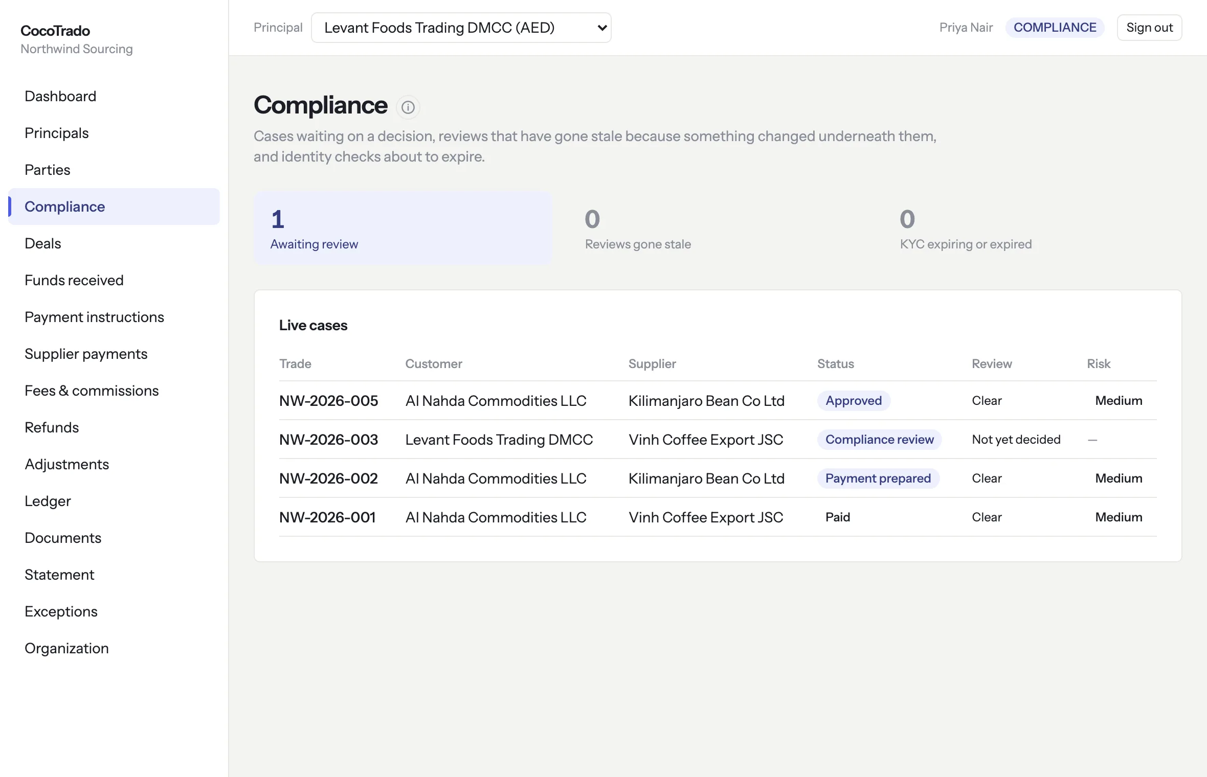Click the CocoTrado logo text

coord(55,31)
